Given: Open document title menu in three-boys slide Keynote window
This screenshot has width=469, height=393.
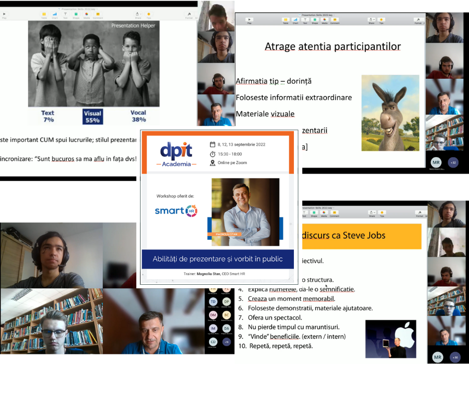Looking at the screenshot, I should pos(79,9).
